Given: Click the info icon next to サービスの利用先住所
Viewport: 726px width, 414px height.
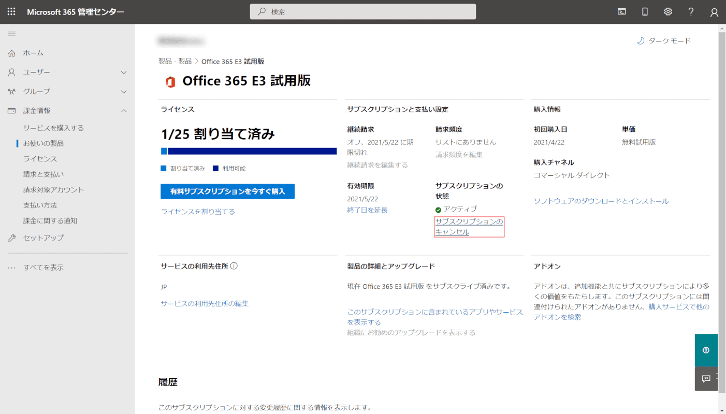Looking at the screenshot, I should point(234,266).
